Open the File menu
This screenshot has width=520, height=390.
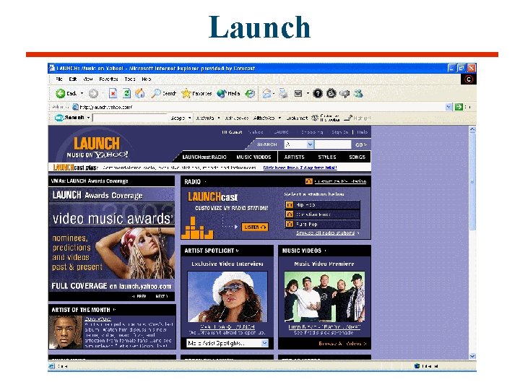(x=59, y=79)
